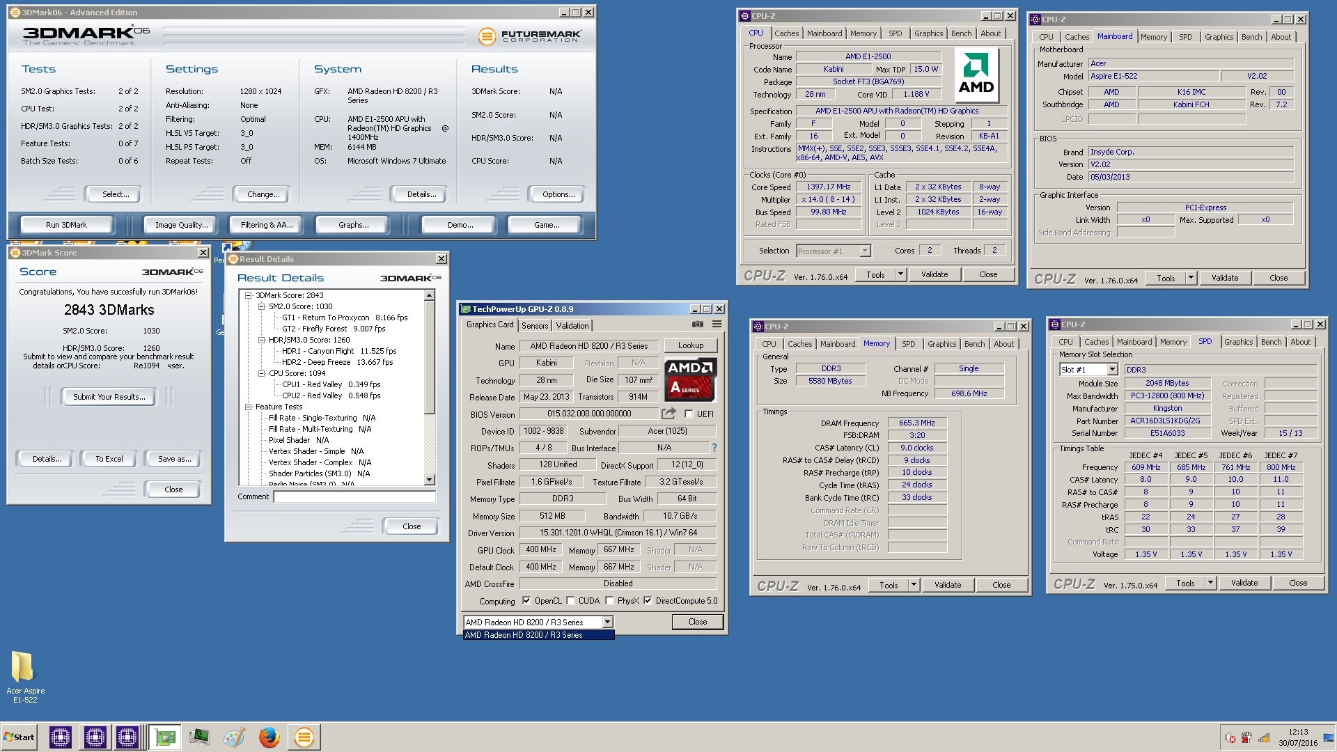This screenshot has width=1337, height=752.
Task: Click the Image Quality button in 3DMark06
Action: click(x=181, y=225)
